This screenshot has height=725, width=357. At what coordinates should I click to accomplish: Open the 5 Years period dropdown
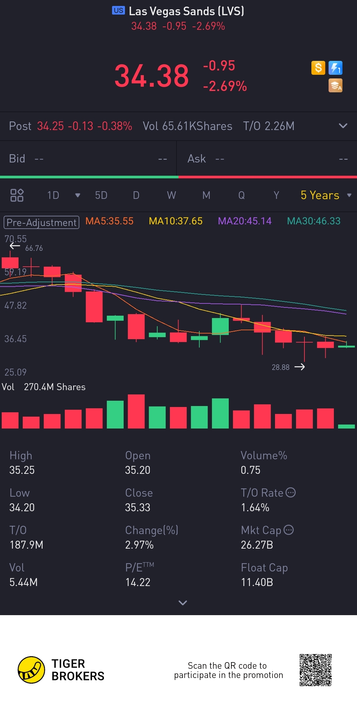coord(326,195)
